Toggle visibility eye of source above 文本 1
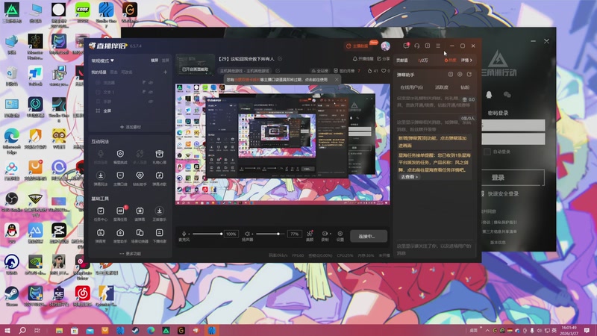The height and width of the screenshot is (336, 597). pyautogui.click(x=151, y=82)
